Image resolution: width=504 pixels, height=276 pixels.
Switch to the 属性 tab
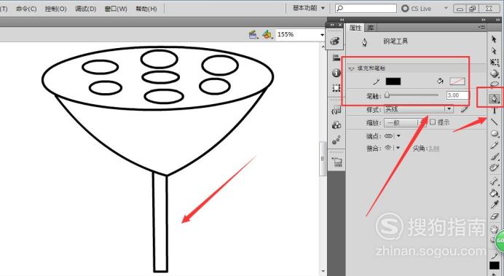355,28
